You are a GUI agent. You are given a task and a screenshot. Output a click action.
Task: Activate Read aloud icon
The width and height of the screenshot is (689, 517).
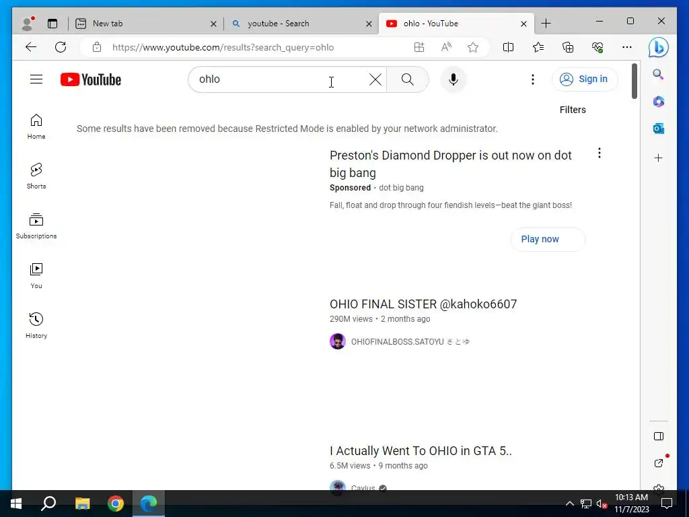coord(446,47)
